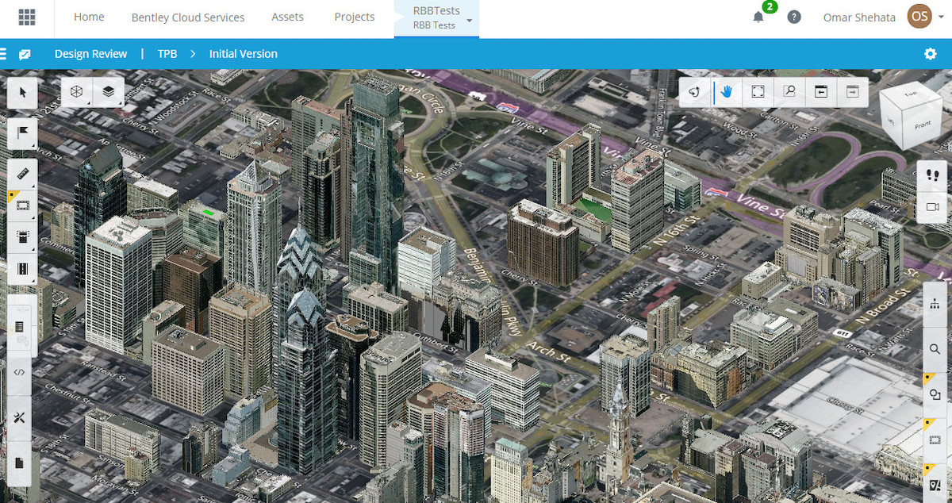Click the Design Review breadcrumb
Viewport: 952px width, 503px height.
tap(90, 54)
